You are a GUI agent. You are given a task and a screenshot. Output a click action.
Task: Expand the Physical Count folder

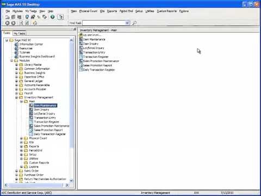coord(21,138)
